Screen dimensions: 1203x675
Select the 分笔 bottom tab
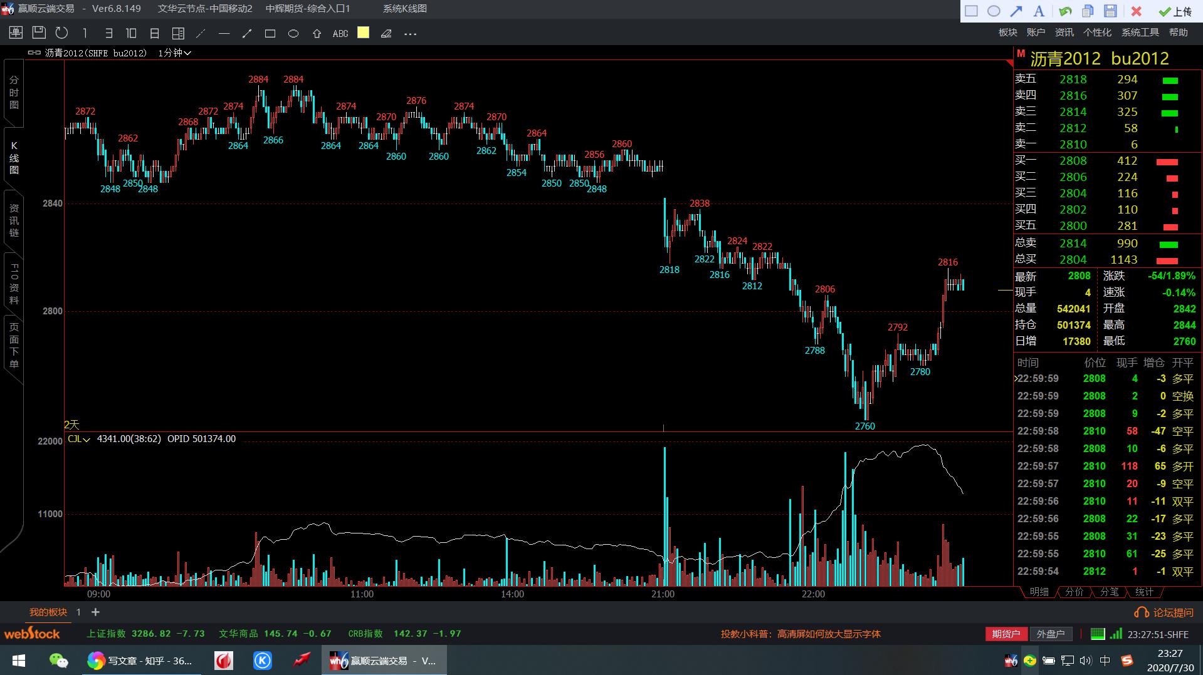point(1109,592)
